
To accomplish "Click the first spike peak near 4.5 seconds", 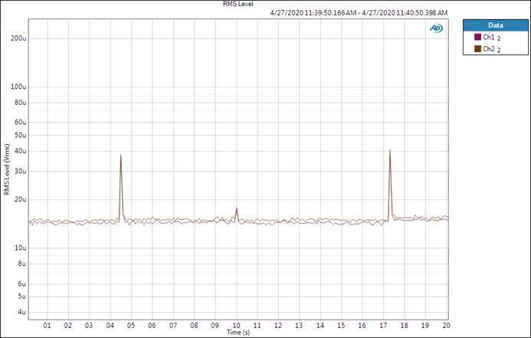I will click(120, 155).
